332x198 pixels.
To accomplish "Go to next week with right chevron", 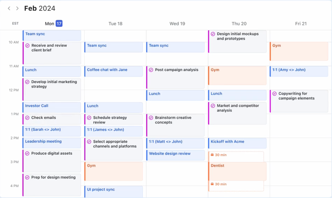I will pos(17,8).
